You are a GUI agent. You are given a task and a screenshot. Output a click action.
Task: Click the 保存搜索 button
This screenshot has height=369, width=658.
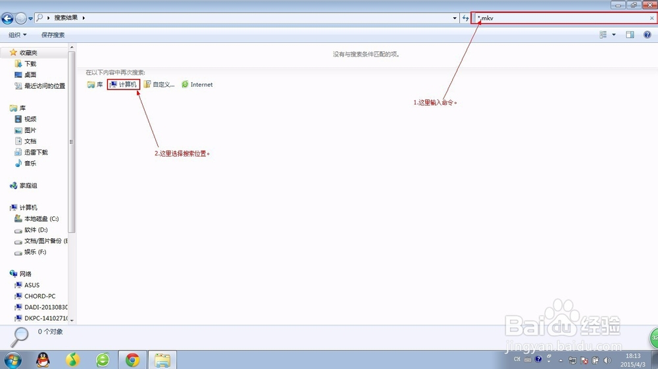[53, 35]
